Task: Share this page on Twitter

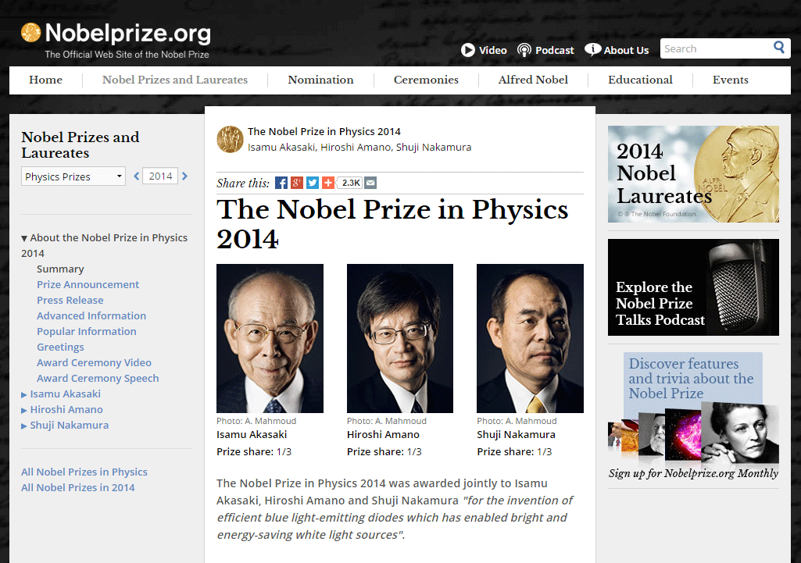Action: click(313, 183)
